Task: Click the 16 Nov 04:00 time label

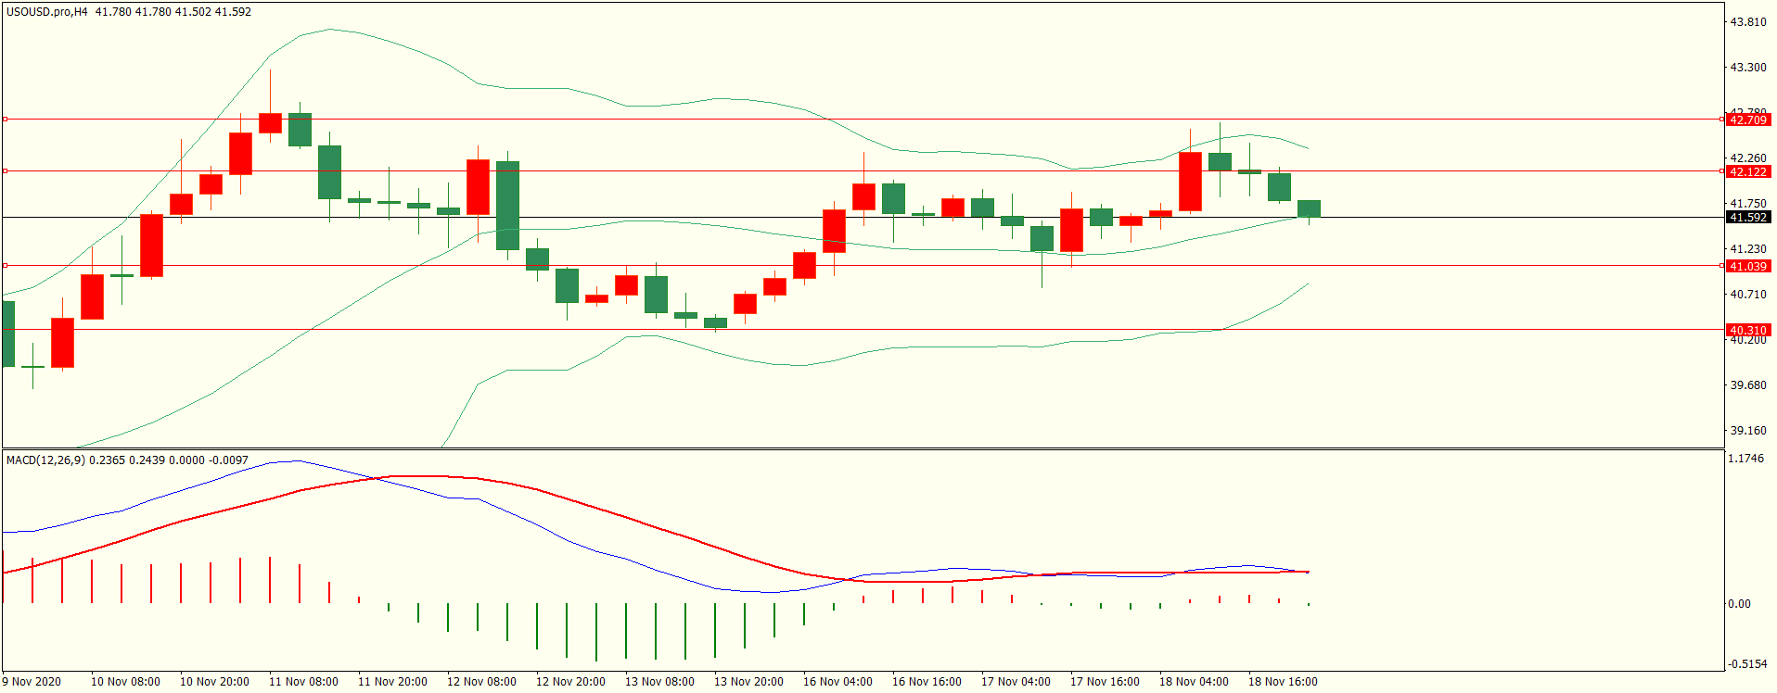Action: (837, 682)
